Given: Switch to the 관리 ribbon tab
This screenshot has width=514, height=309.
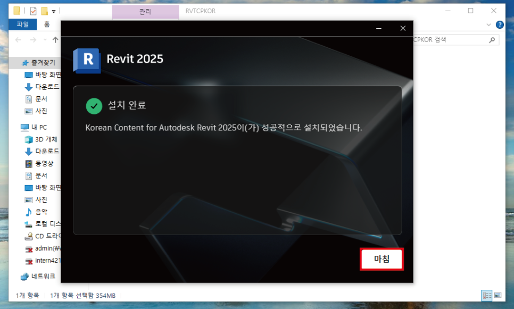Looking at the screenshot, I should pos(145,12).
